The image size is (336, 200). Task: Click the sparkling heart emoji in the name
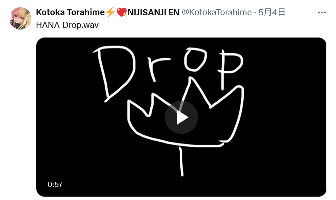point(122,12)
